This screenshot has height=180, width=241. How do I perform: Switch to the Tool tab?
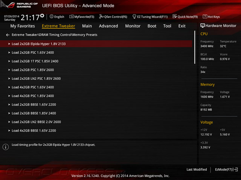[x=167, y=26]
